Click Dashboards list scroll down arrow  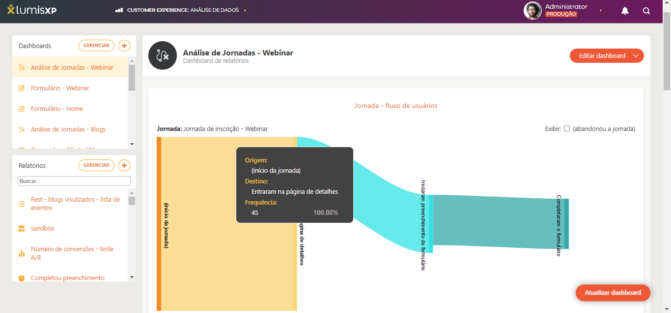pos(132,144)
